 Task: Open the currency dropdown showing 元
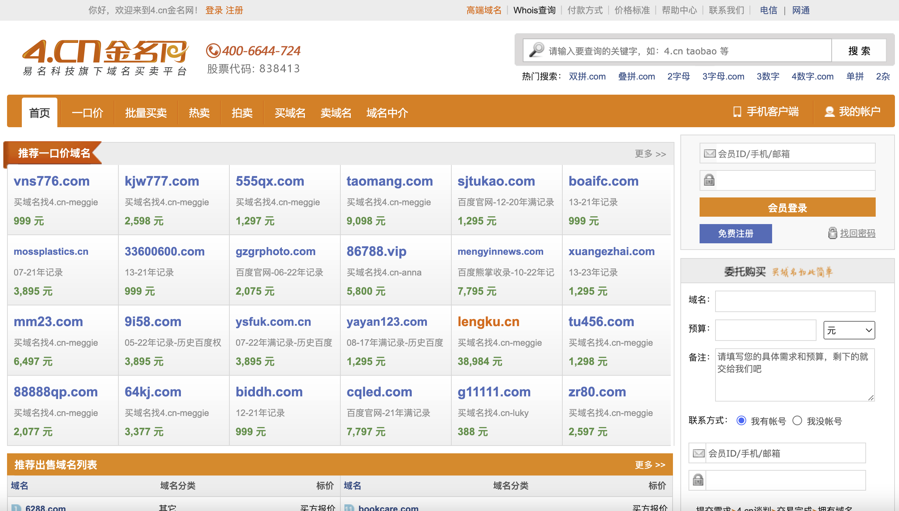click(848, 330)
